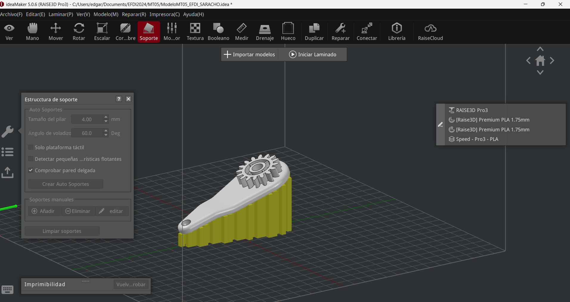Uncheck Comprobar pared delgada
This screenshot has height=302, width=570.
point(30,170)
